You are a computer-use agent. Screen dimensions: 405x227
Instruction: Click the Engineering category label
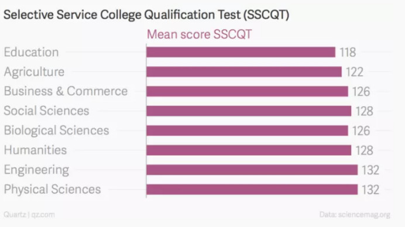(36, 170)
